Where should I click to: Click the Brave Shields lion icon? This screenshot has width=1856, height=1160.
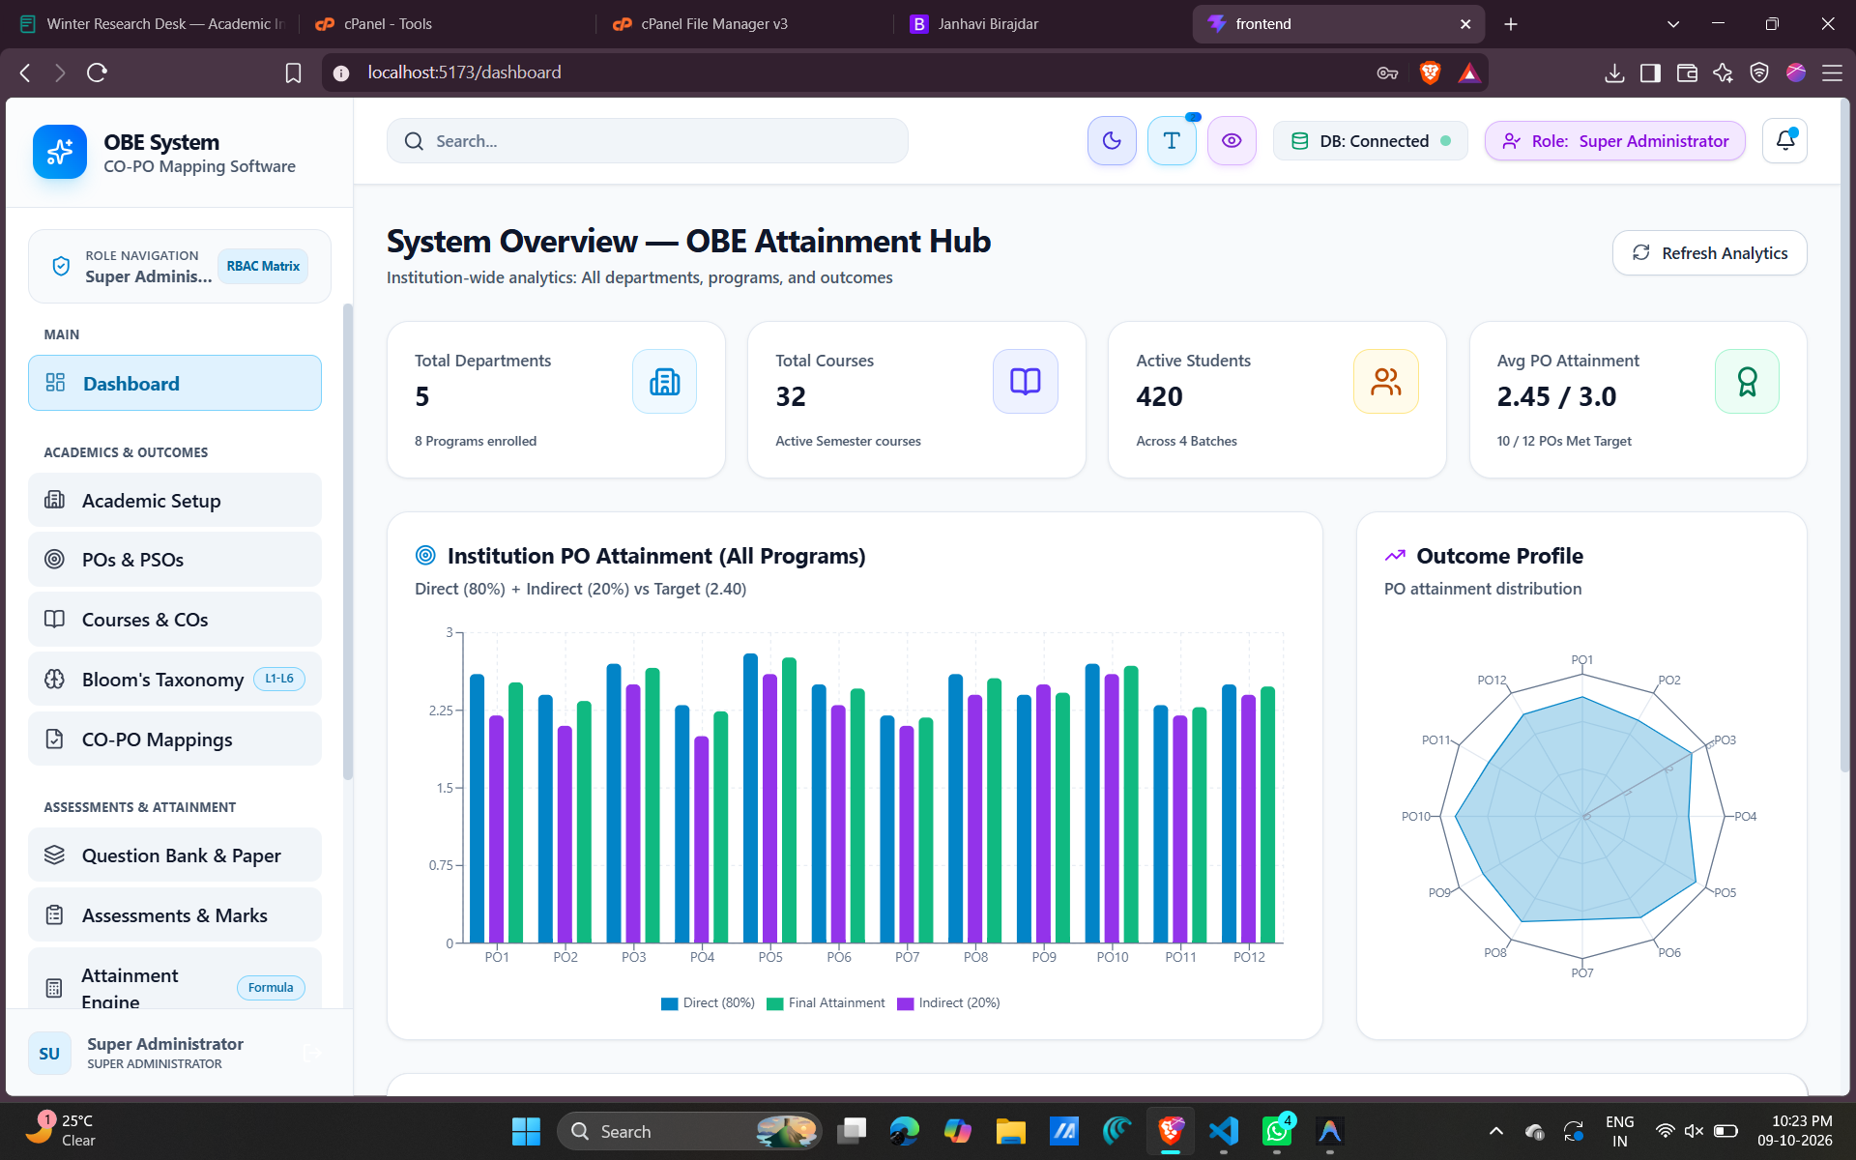tap(1431, 72)
